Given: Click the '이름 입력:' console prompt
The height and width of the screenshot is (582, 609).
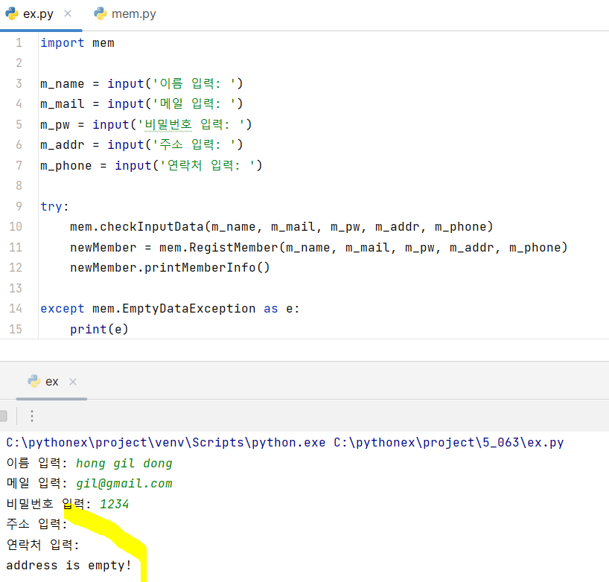Looking at the screenshot, I should coord(37,463).
